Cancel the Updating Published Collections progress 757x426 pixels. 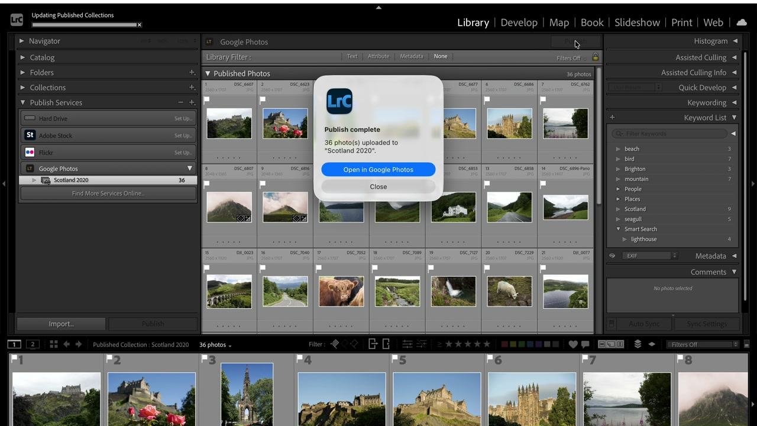(x=140, y=25)
